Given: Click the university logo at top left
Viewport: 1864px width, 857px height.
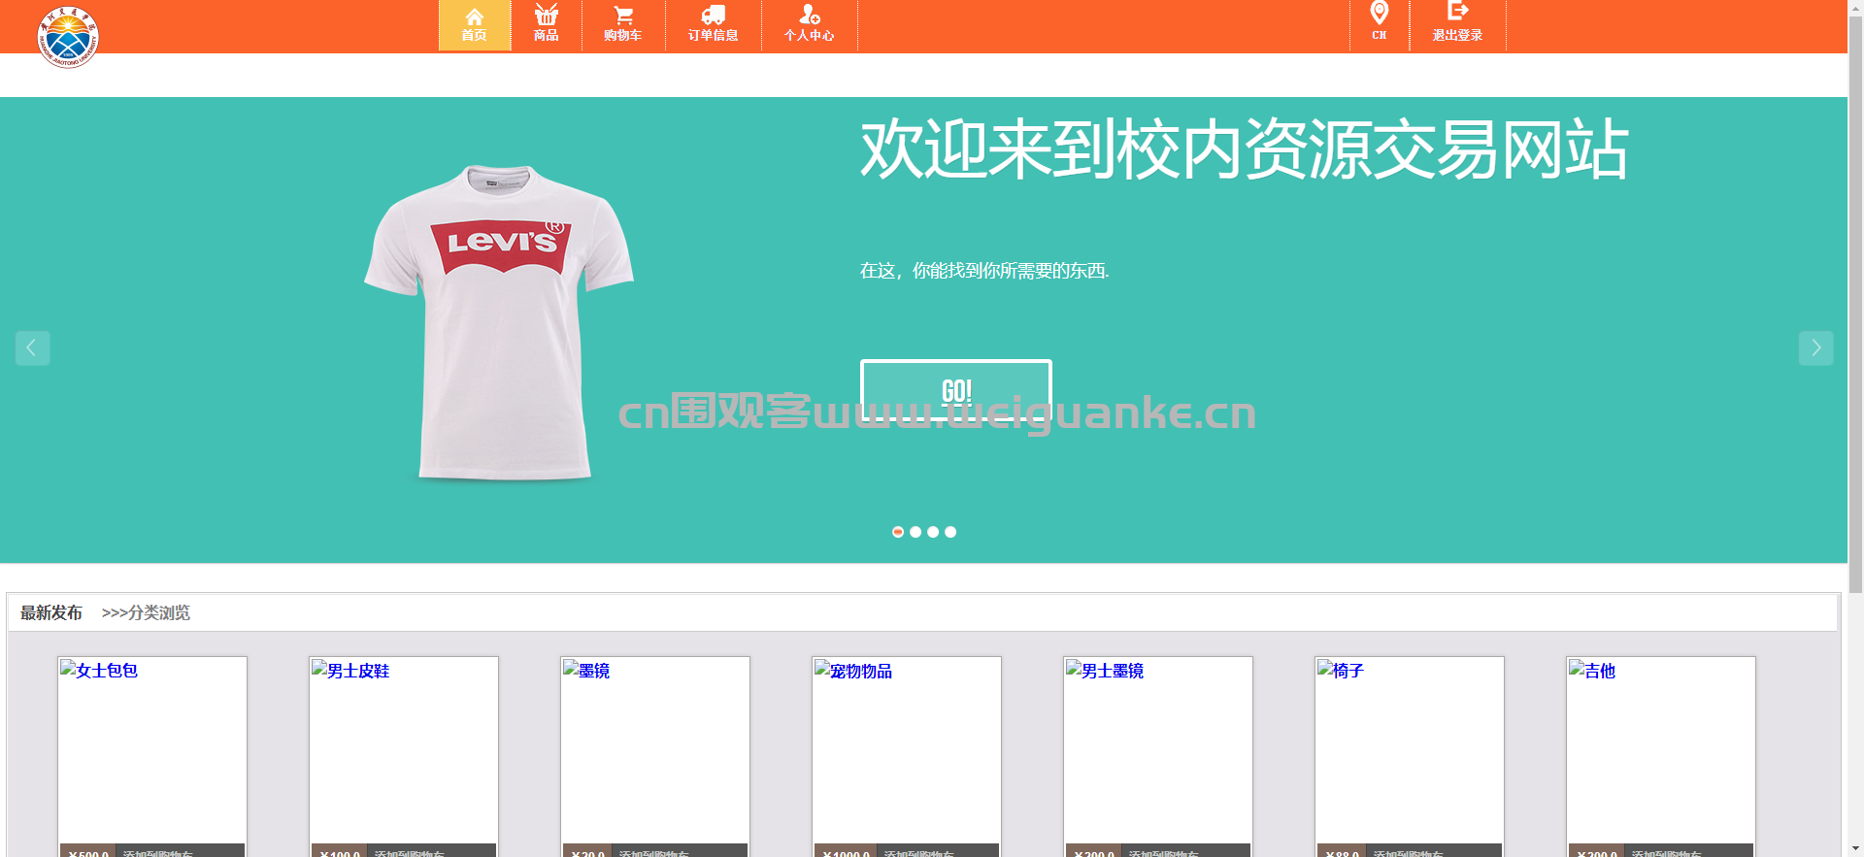Looking at the screenshot, I should [x=68, y=37].
